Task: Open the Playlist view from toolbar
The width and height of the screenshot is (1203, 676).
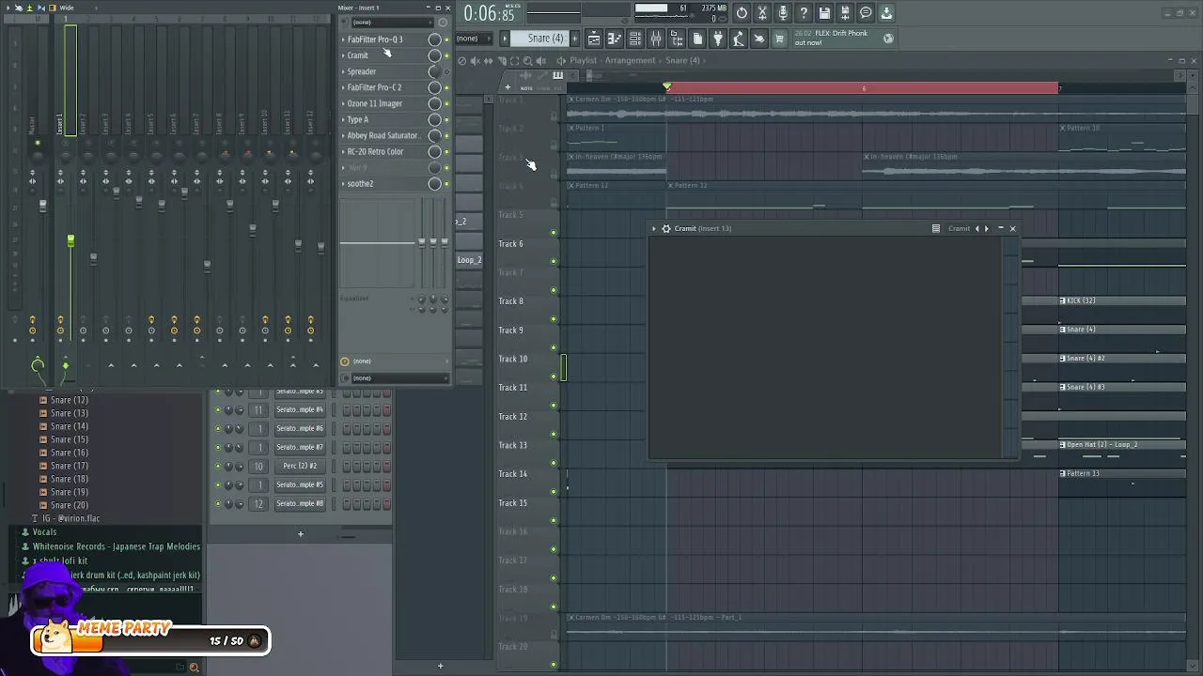Action: point(594,38)
